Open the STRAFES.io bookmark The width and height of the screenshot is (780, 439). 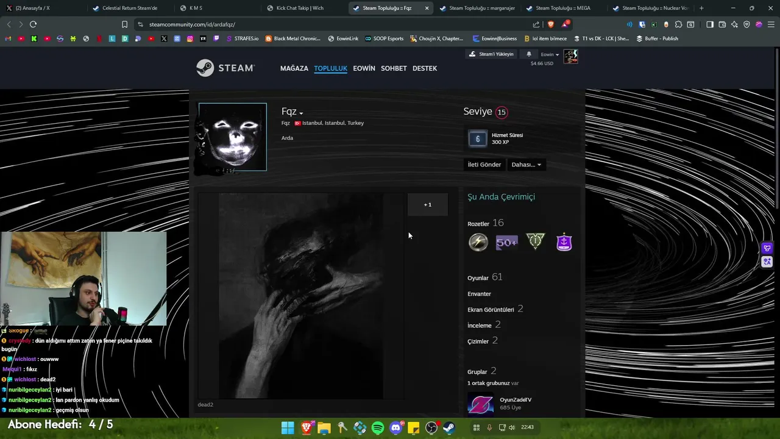click(242, 38)
